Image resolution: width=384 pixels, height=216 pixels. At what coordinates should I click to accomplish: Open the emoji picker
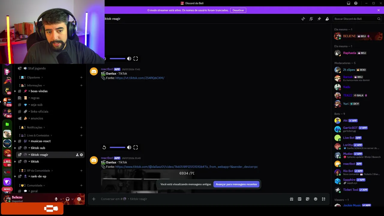[316, 199]
